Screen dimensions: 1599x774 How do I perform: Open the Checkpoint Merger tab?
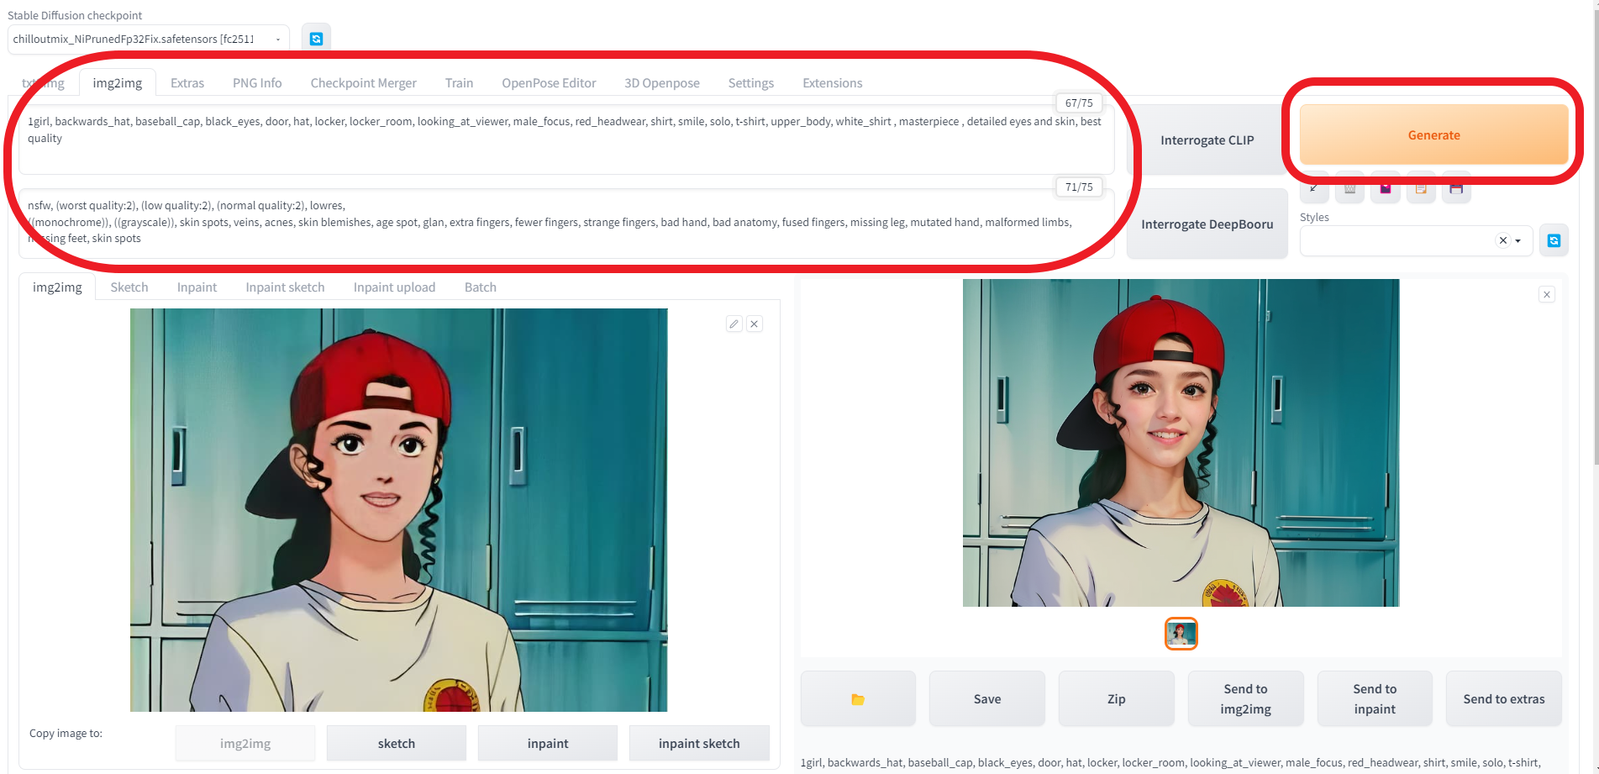pos(364,82)
